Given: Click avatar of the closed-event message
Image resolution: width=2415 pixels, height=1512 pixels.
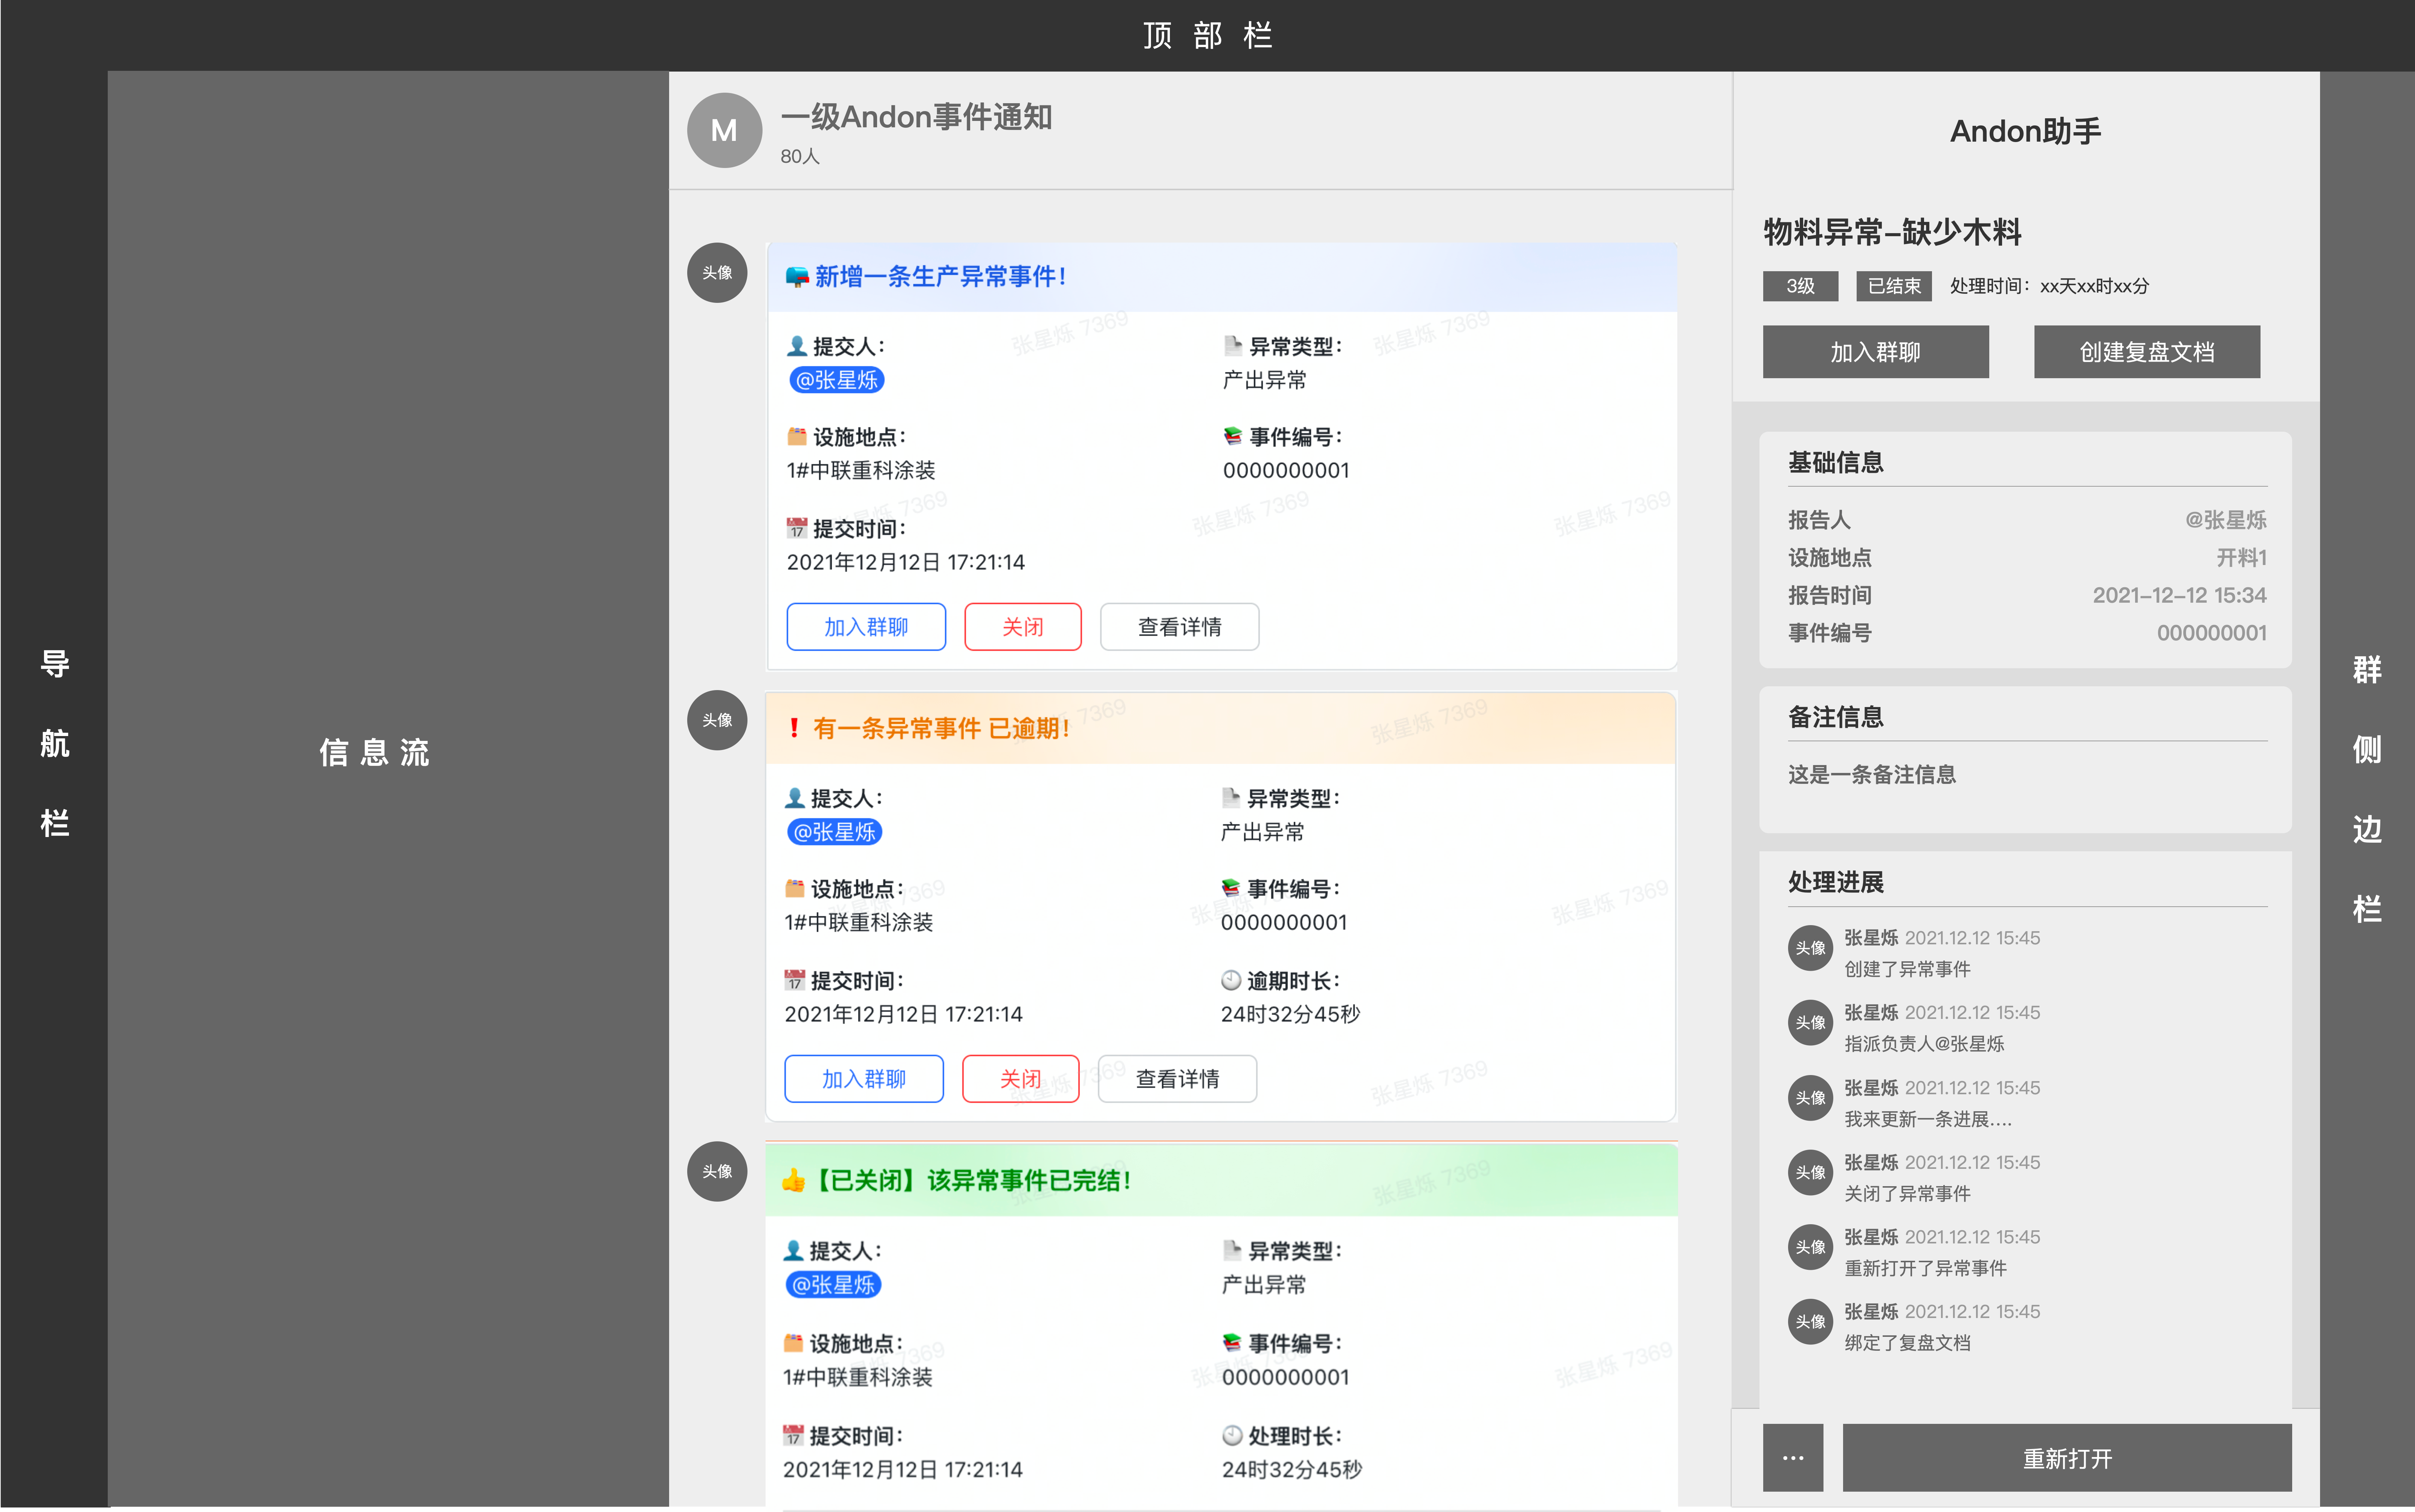Looking at the screenshot, I should click(717, 1171).
